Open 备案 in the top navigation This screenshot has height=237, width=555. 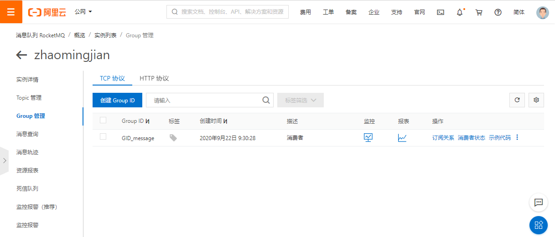351,12
